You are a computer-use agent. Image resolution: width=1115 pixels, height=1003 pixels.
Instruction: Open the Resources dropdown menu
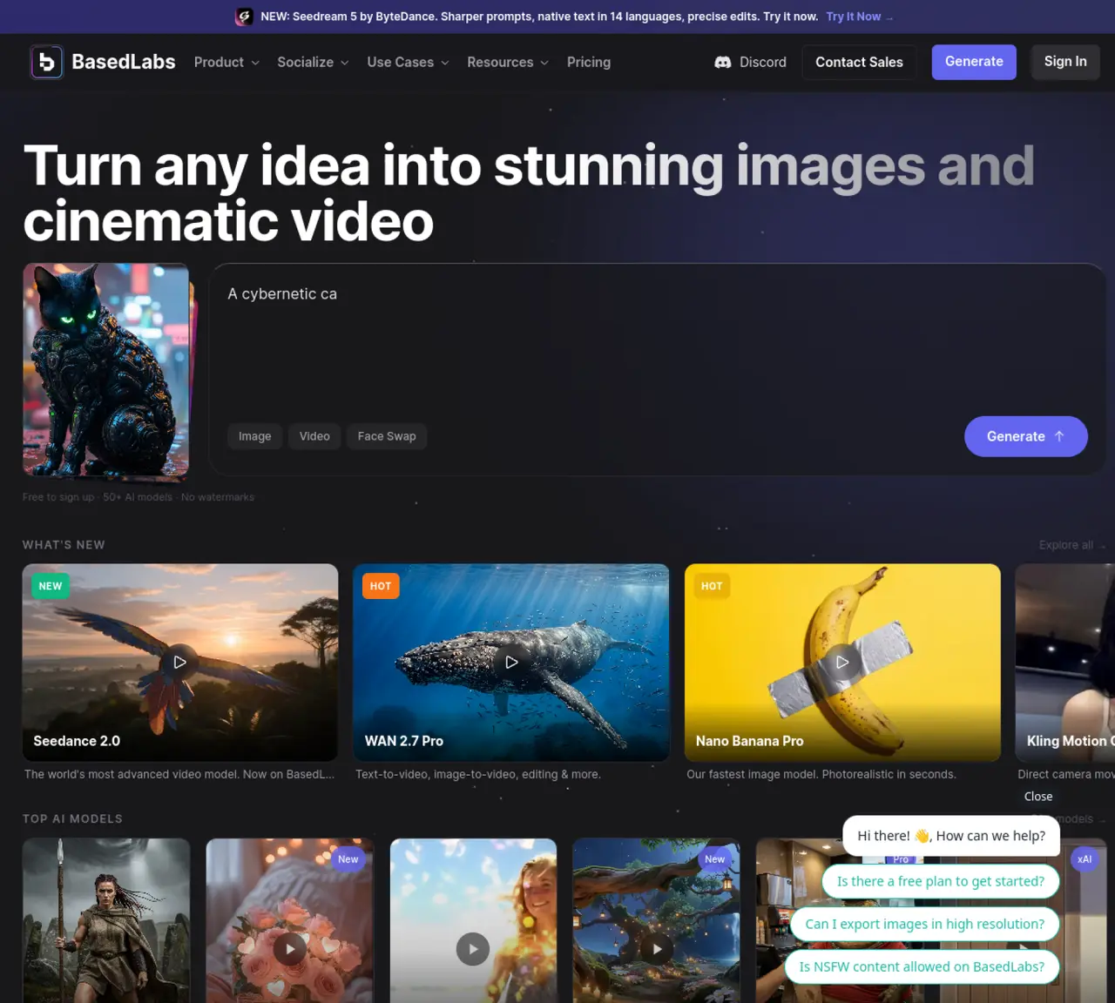click(508, 63)
